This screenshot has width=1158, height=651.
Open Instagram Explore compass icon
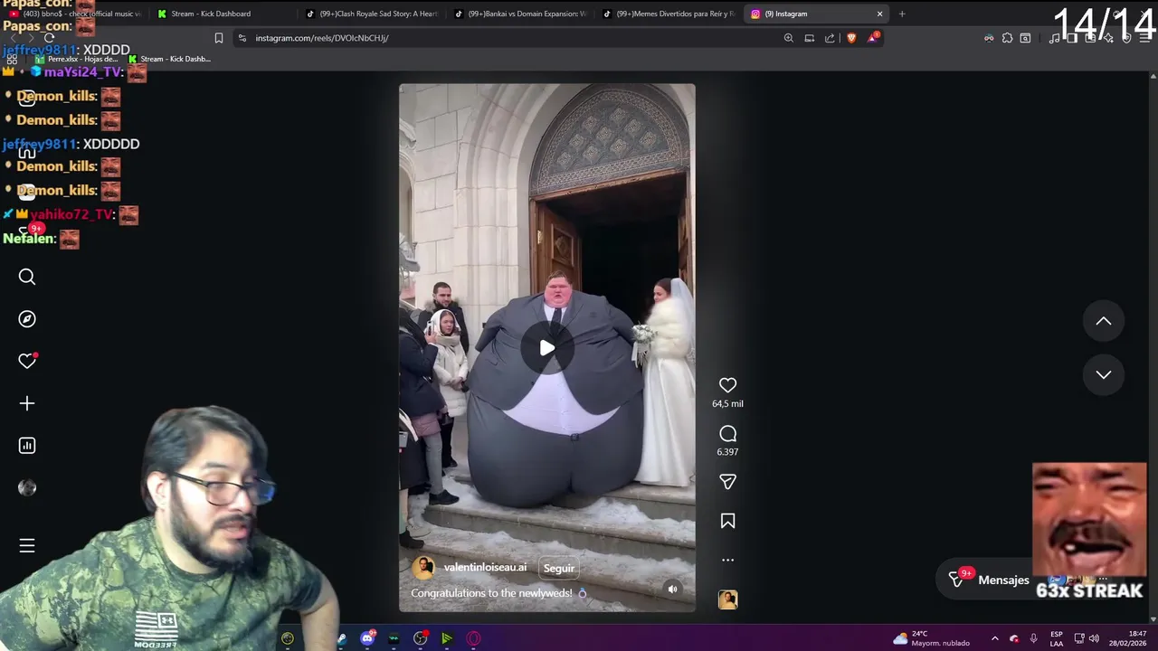(x=27, y=319)
